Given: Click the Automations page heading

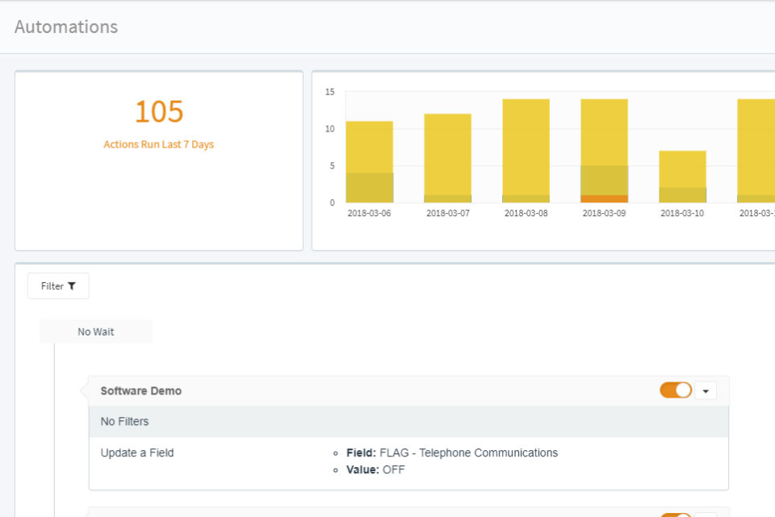Looking at the screenshot, I should [65, 27].
